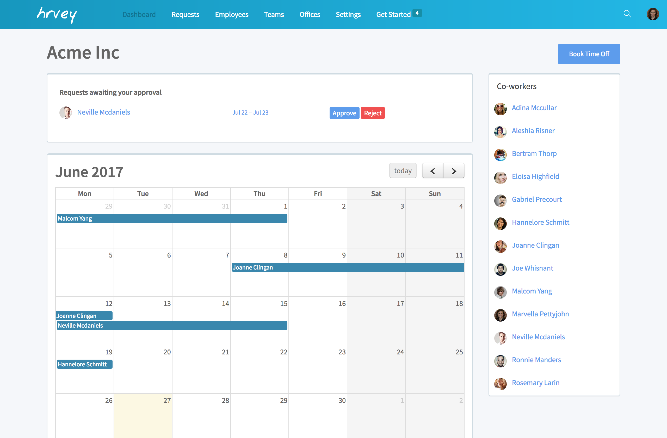The width and height of the screenshot is (667, 438).
Task: Navigate to the Teams page
Action: [x=274, y=15]
